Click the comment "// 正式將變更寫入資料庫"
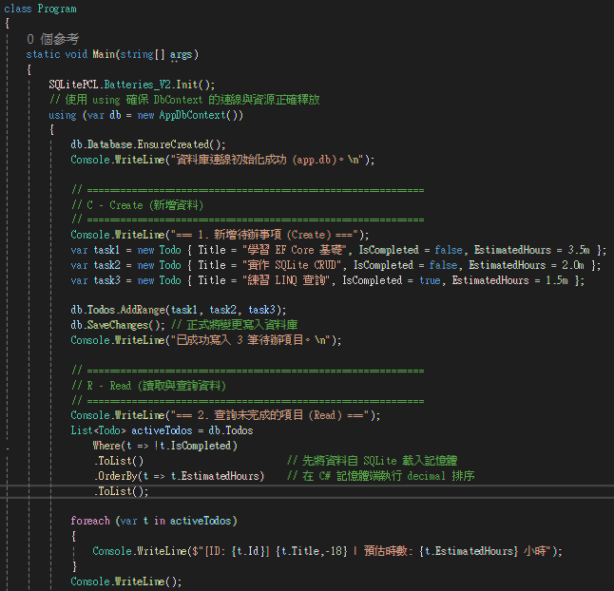 coord(235,324)
